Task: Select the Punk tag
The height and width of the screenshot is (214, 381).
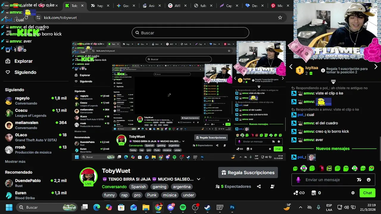Action: tap(152, 195)
